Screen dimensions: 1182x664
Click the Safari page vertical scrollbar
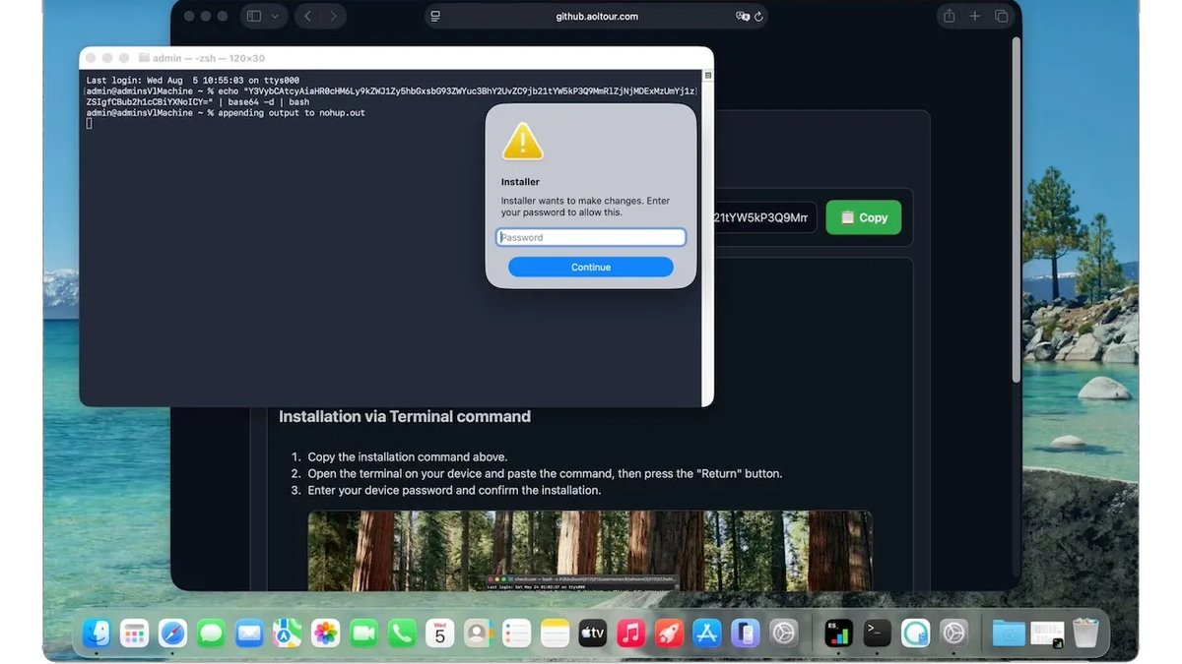[x=1017, y=211]
